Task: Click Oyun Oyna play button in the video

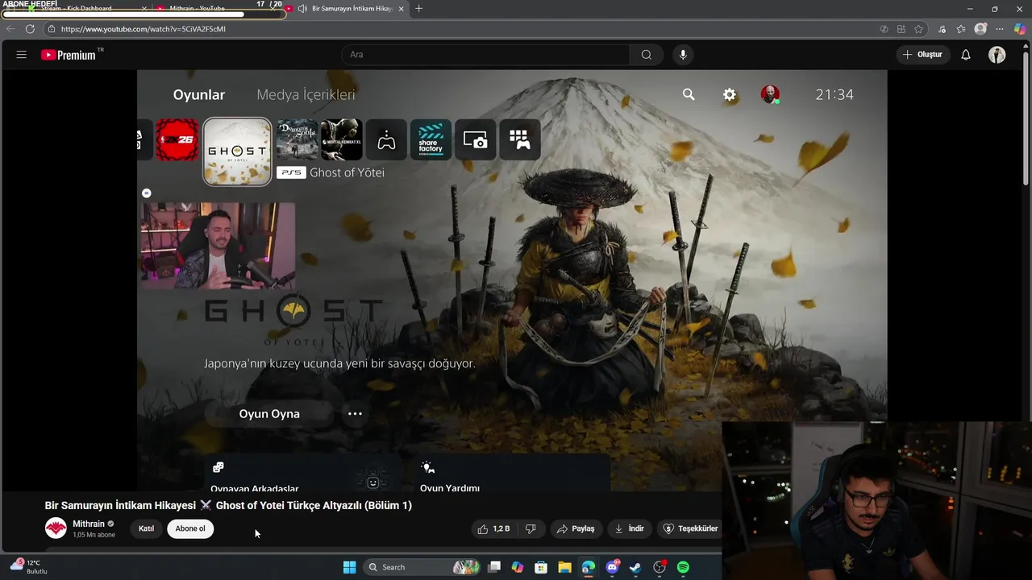Action: [x=269, y=413]
